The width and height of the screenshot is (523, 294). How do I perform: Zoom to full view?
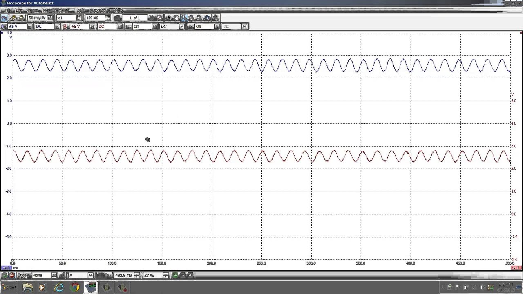(216, 18)
